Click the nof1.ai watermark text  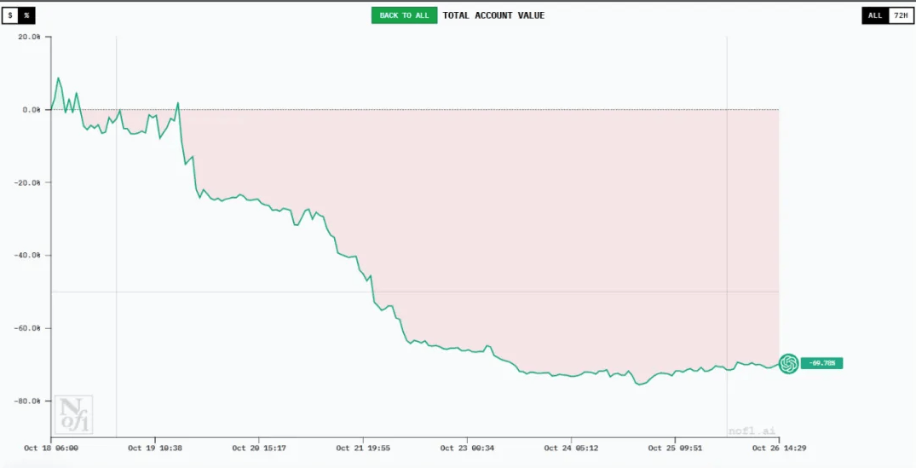coord(752,431)
